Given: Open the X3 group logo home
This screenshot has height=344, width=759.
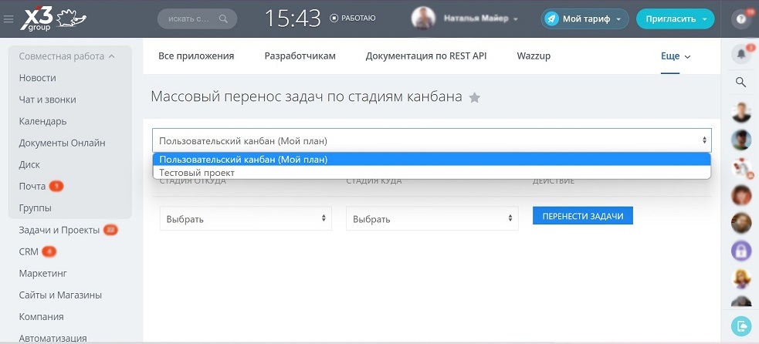Looking at the screenshot, I should pyautogui.click(x=53, y=20).
